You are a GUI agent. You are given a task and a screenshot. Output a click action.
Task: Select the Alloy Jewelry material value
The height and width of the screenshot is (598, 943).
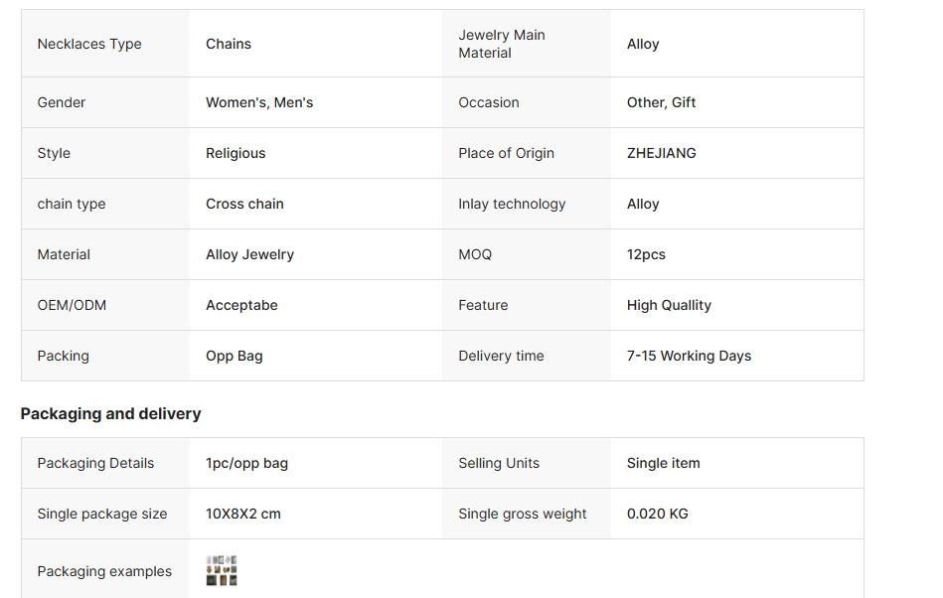click(x=249, y=255)
